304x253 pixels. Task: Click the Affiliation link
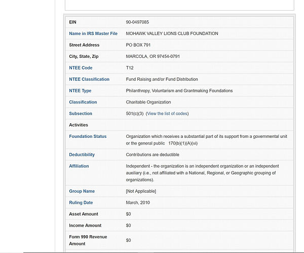(79, 166)
